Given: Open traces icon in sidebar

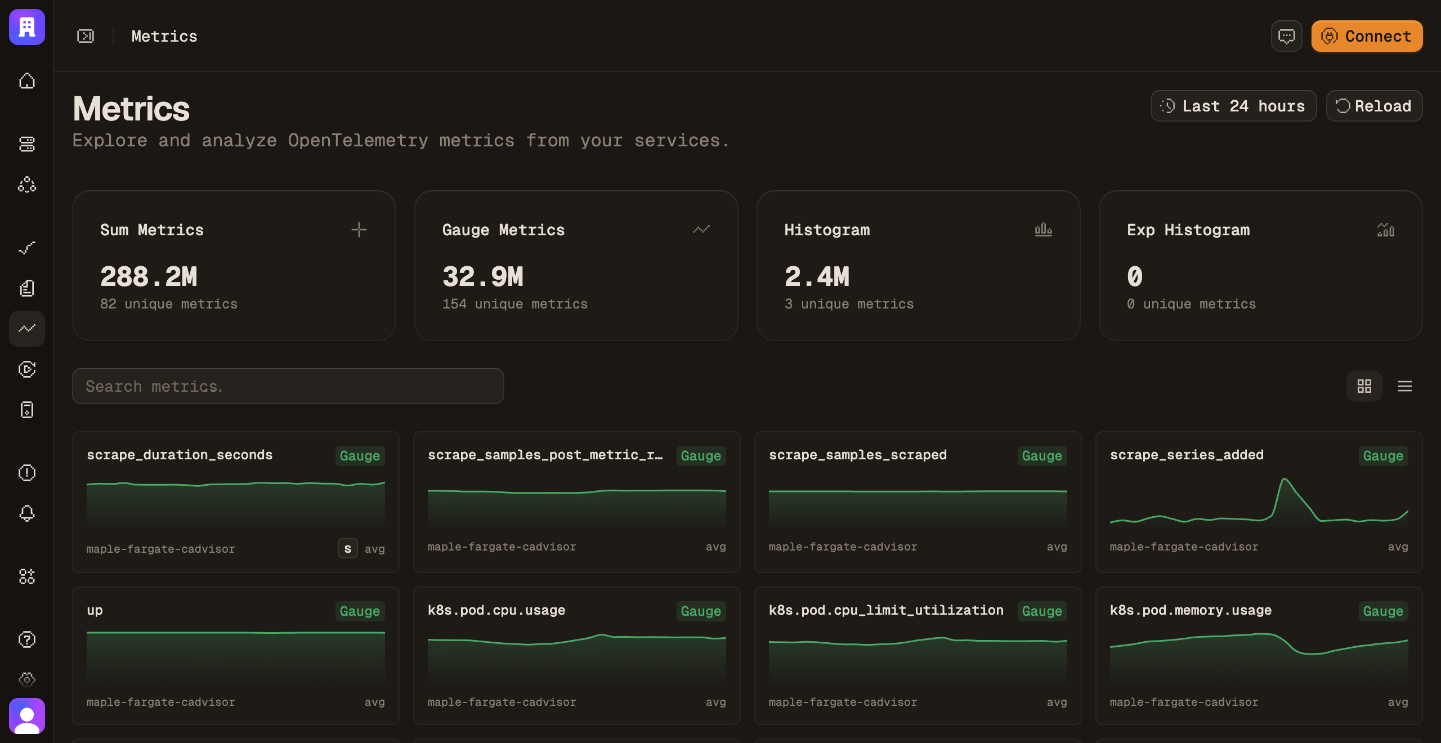Looking at the screenshot, I should click(27, 248).
